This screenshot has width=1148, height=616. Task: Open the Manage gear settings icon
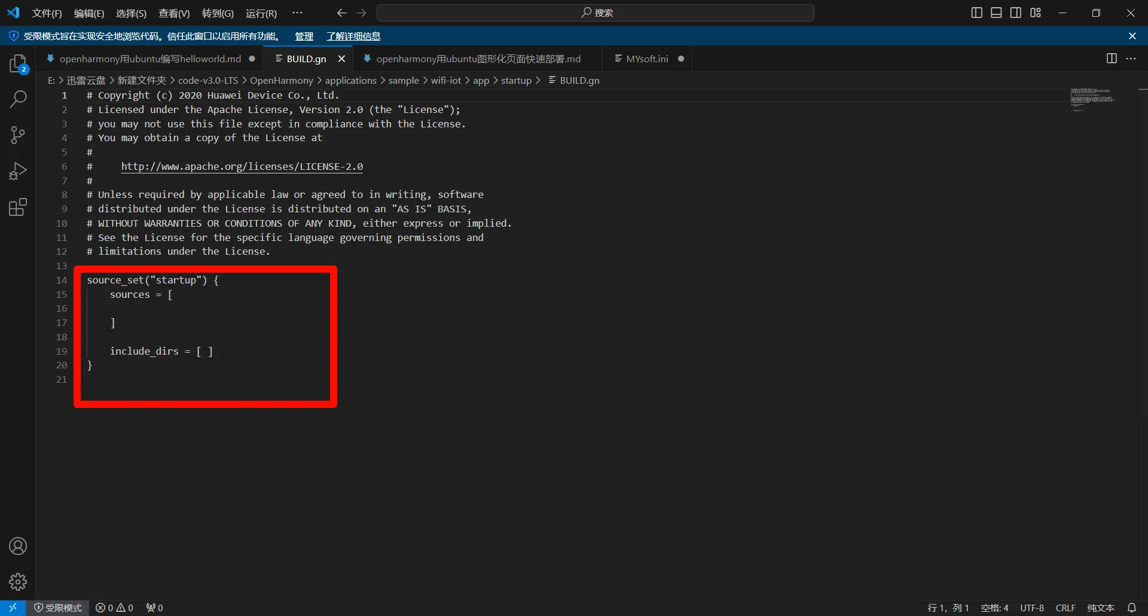tap(18, 581)
